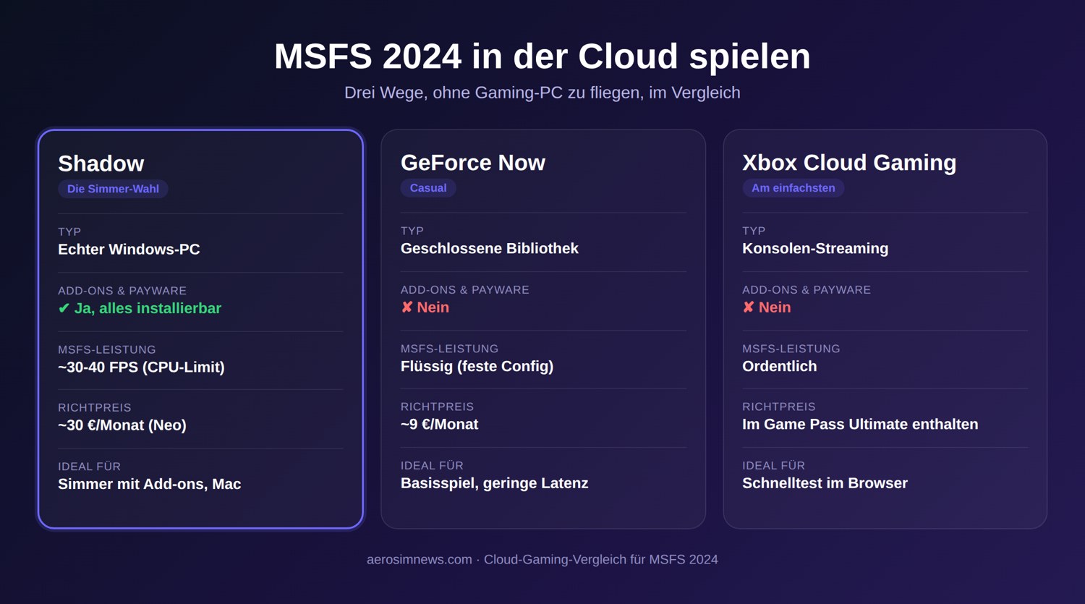Click "Im Game Pass Ultimate enthalten" text

tap(860, 425)
